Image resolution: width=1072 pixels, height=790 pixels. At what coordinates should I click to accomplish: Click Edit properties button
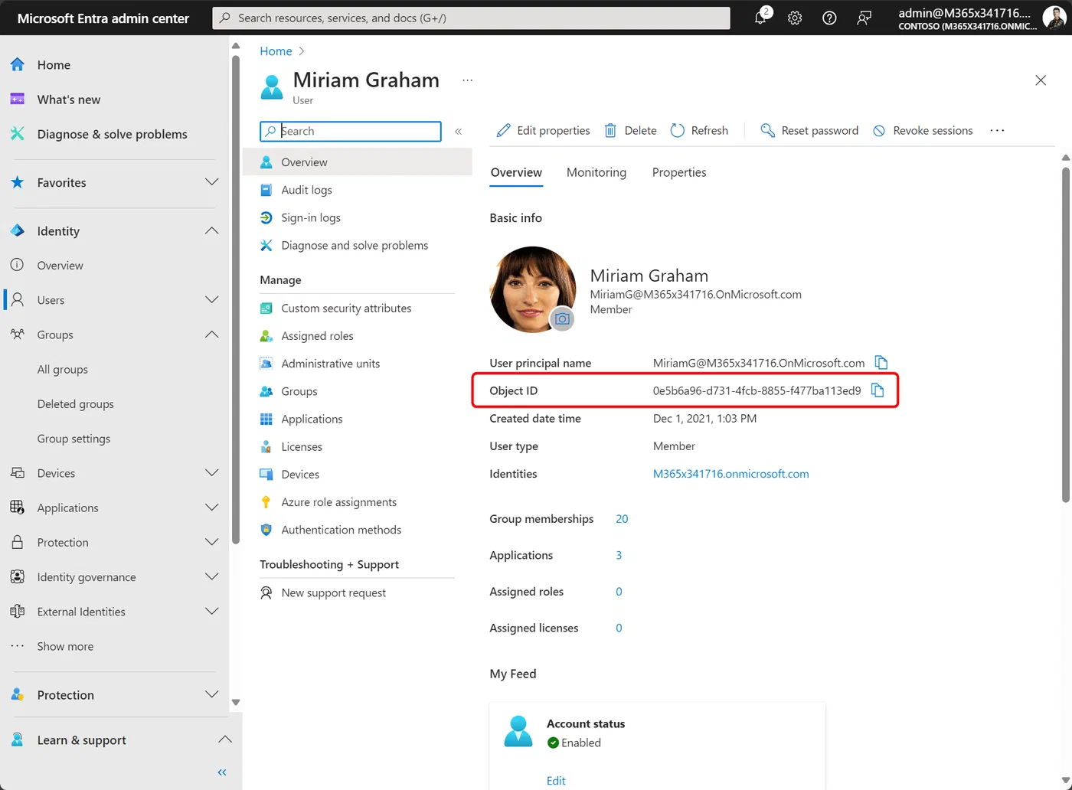coord(543,130)
